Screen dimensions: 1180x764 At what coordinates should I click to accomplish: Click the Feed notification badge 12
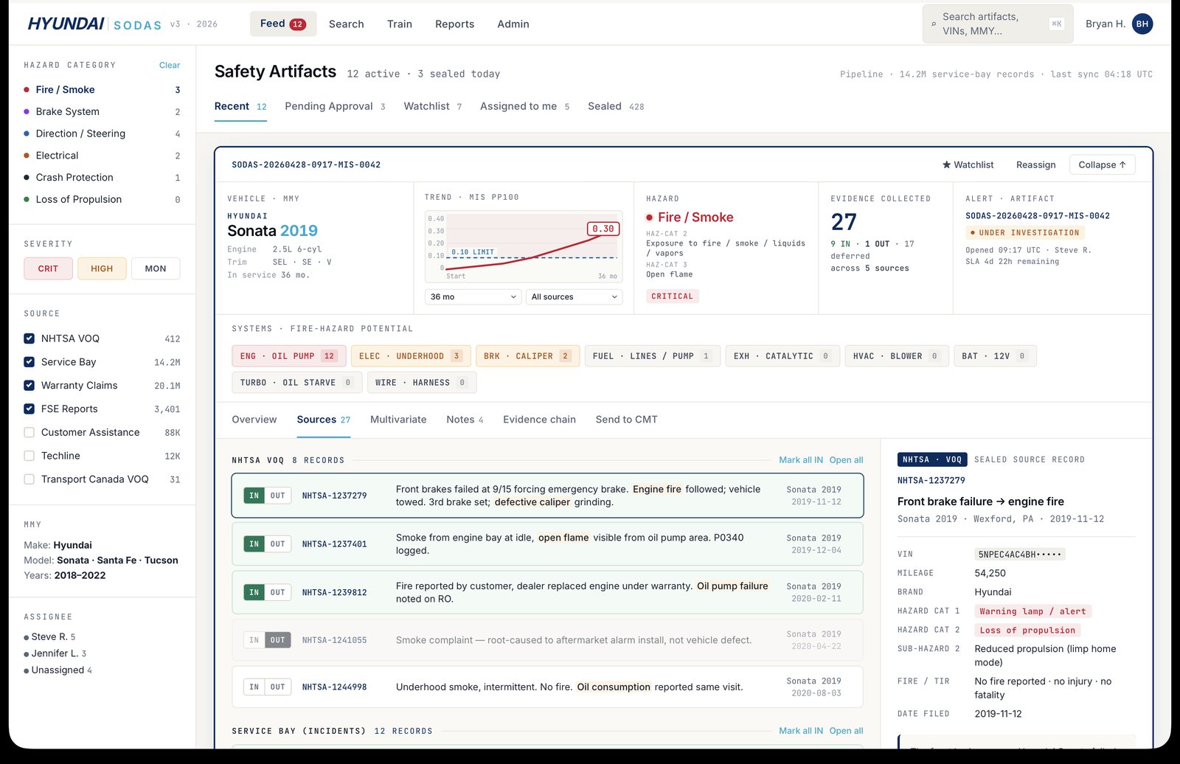click(x=297, y=24)
